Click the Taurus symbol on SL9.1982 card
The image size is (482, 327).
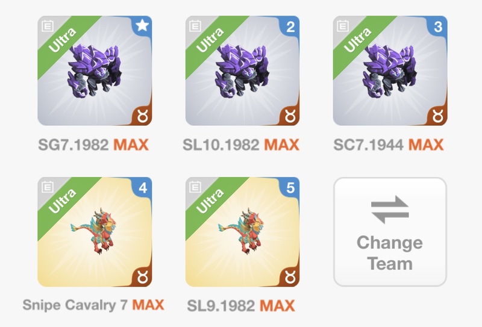click(x=290, y=277)
